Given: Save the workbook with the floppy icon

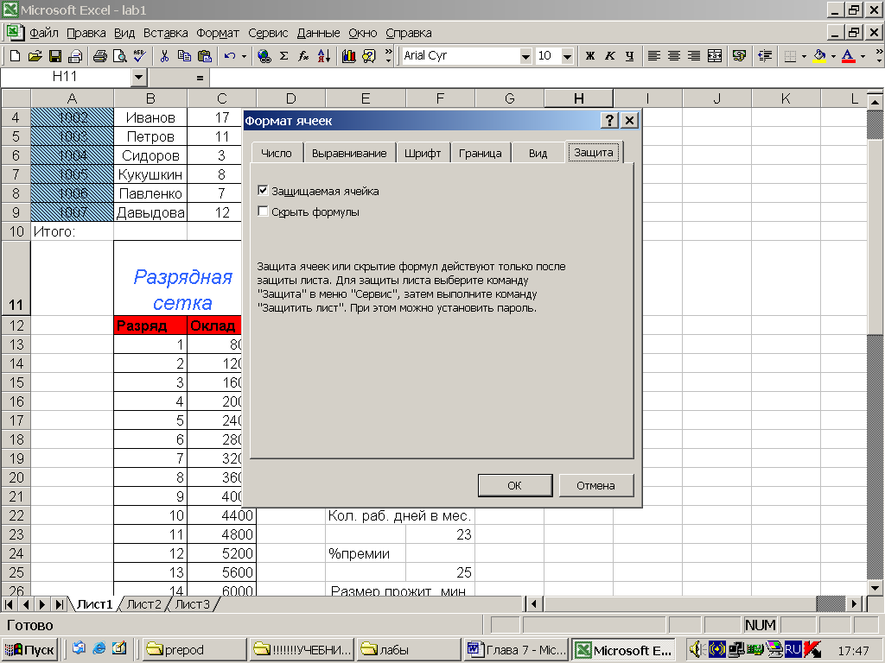Looking at the screenshot, I should point(54,56).
